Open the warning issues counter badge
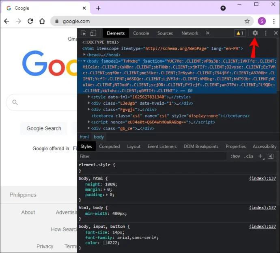Screen dimensions: 280x253 tap(240, 33)
